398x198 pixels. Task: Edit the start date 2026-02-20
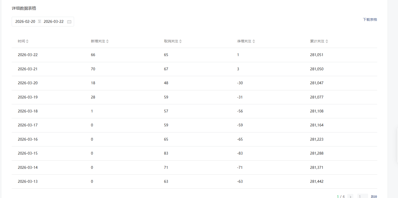tap(25, 22)
